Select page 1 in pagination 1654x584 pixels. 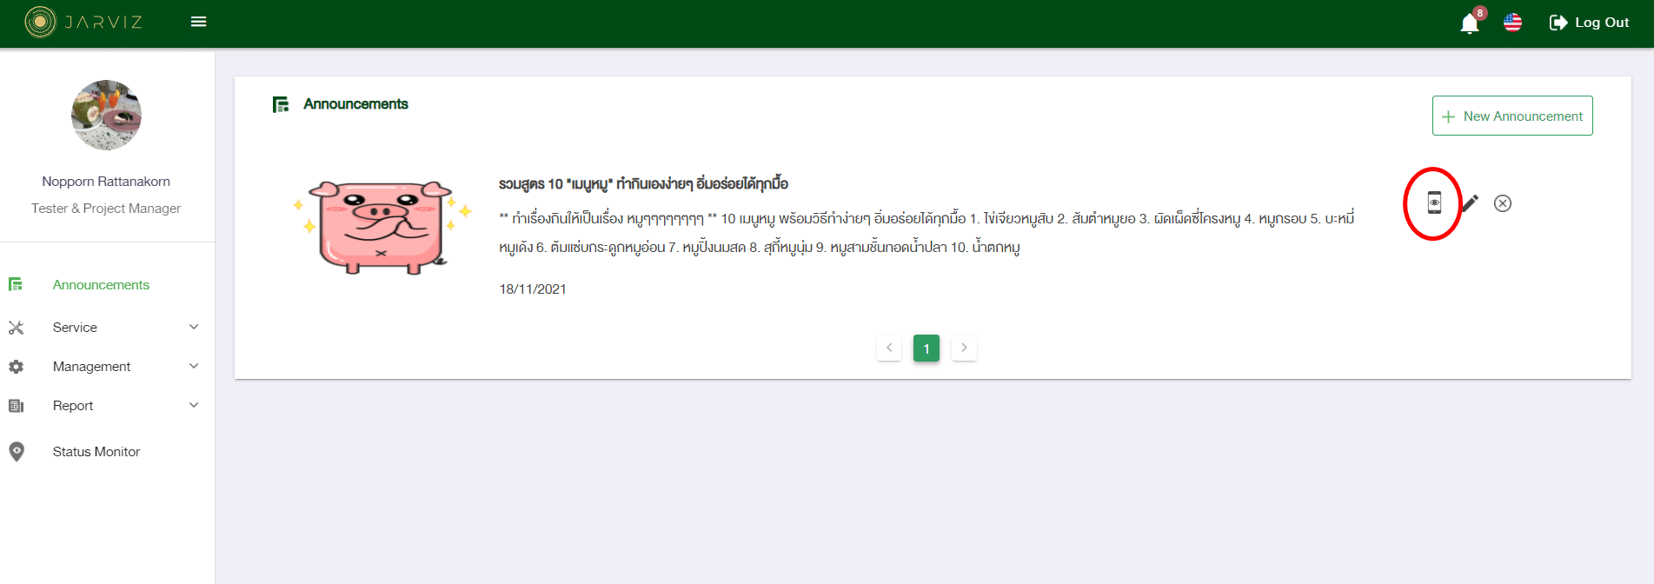point(926,348)
